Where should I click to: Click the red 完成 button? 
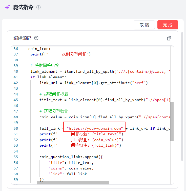(x=168, y=25)
